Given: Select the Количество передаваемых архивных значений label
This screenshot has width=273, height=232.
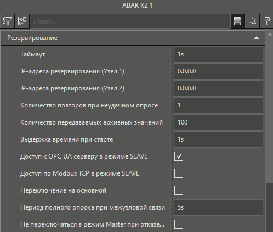Looking at the screenshot, I should 92,122.
